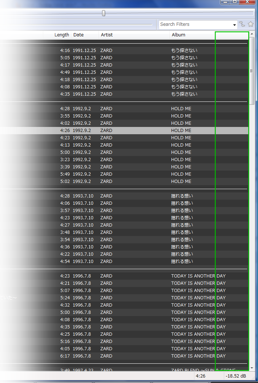Select the 5:00 track of HOLD ME

[x=124, y=152]
